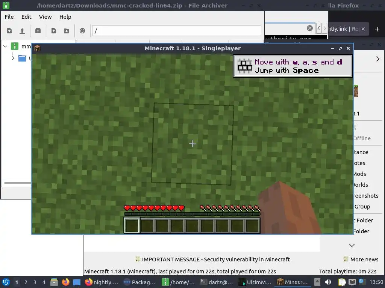
Task: Click the Extract archive toolbar icon
Action: pos(38,31)
